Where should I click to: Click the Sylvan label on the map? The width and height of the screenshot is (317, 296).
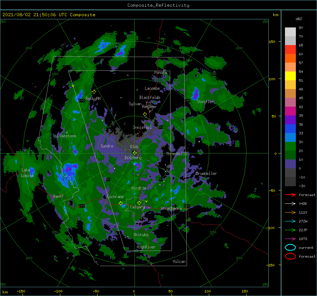(135, 104)
